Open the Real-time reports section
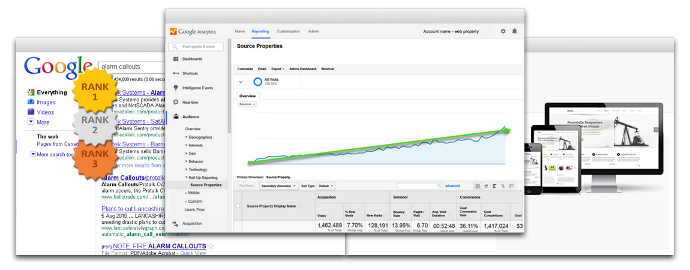The width and height of the screenshot is (690, 270). [x=176, y=103]
